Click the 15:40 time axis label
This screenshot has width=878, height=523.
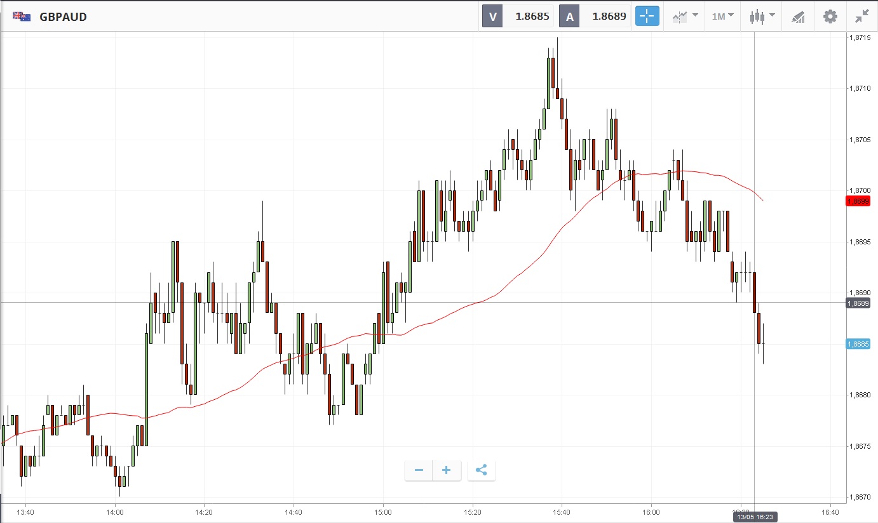coord(562,512)
